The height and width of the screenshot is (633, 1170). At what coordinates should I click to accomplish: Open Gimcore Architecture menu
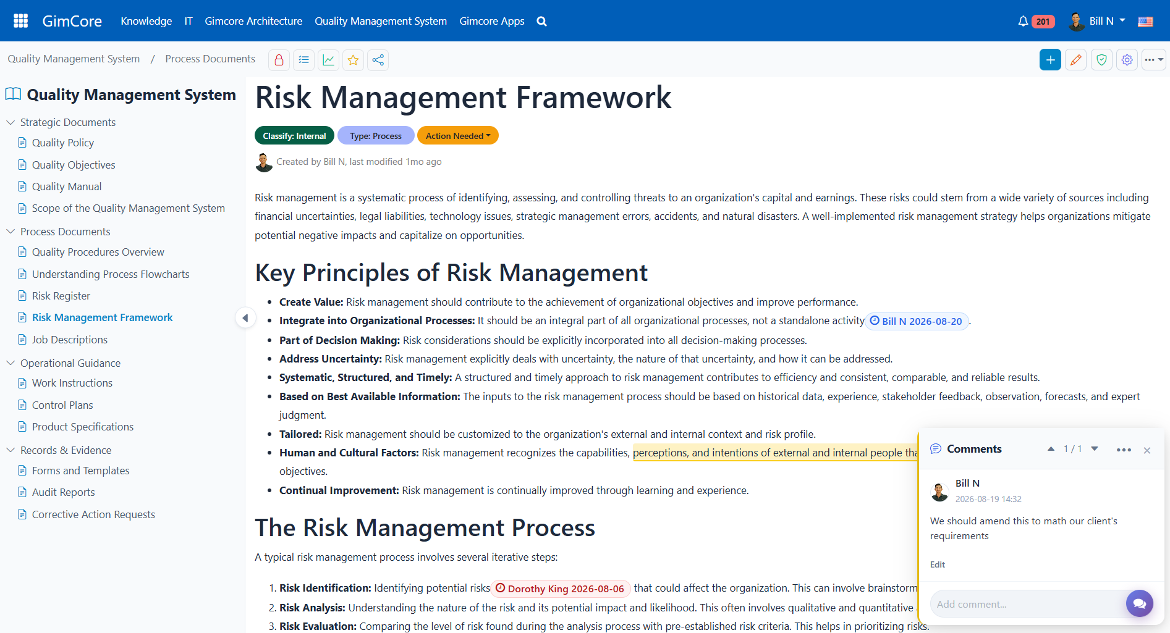pos(253,21)
